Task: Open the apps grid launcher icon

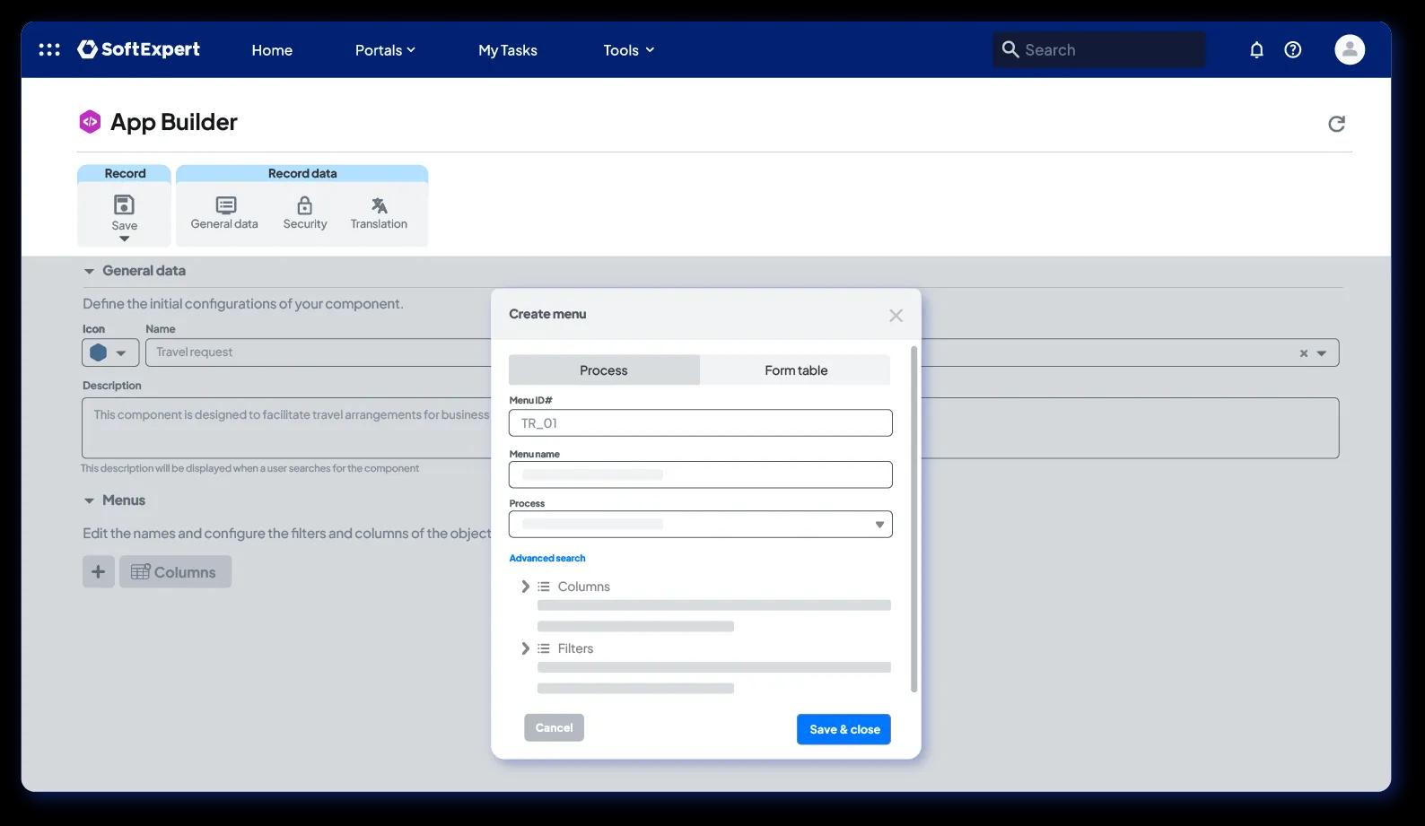Action: coord(49,49)
